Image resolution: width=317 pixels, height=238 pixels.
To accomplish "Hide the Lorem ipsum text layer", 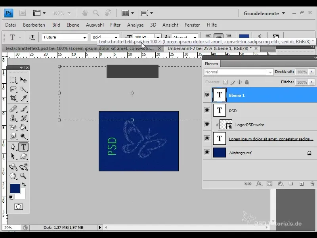I will click(207, 138).
